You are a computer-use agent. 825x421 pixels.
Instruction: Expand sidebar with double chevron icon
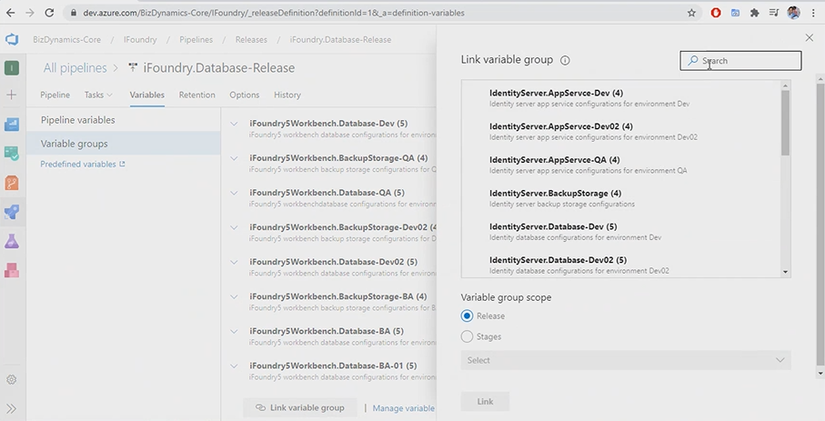click(x=12, y=408)
